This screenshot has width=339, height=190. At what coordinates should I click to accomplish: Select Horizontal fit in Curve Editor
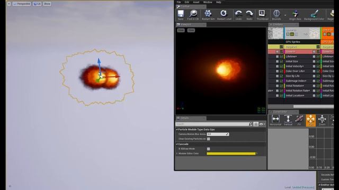coord(275,120)
